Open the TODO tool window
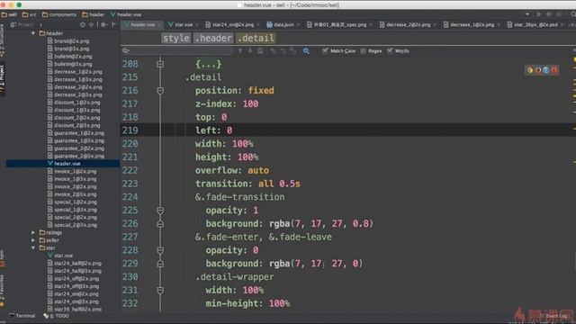The height and width of the screenshot is (324, 576). (56, 316)
